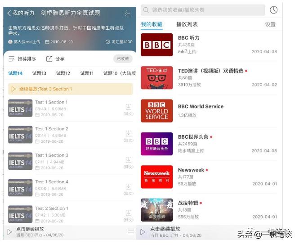
Task: Select the Test 2 Section 1 title text
Action: coord(52,209)
